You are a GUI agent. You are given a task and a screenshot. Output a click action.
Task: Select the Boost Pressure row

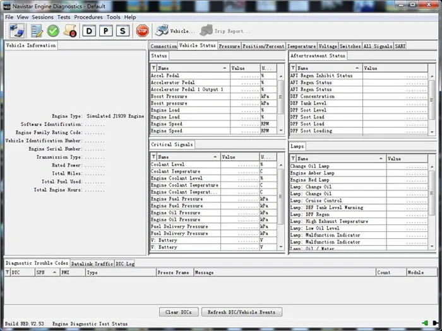pyautogui.click(x=213, y=96)
